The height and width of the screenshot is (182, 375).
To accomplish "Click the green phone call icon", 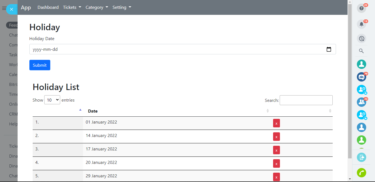I will [361, 173].
